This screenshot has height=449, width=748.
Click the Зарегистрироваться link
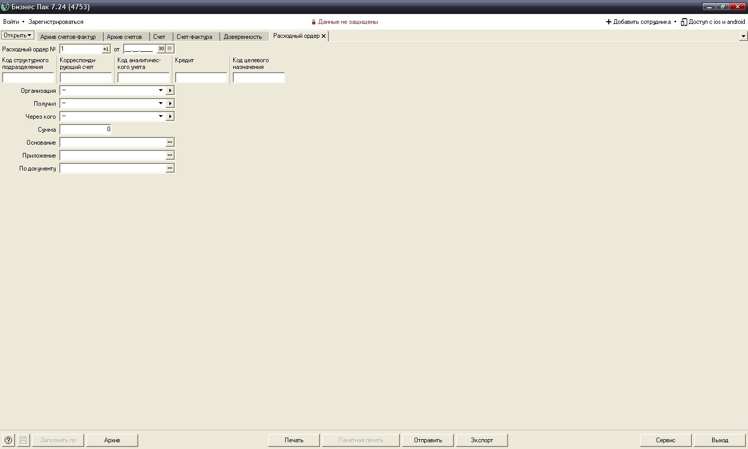56,22
